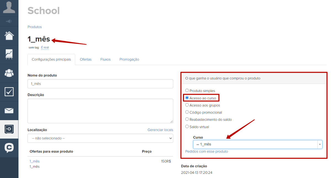Open the chat bubble sidebar icon
This screenshot has width=331, height=178.
coord(9,148)
